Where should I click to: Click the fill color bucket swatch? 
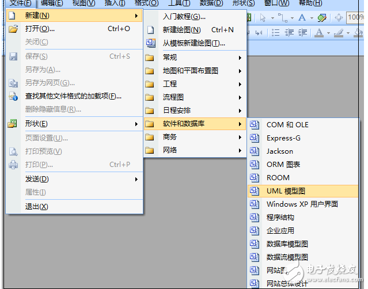coord(359,32)
